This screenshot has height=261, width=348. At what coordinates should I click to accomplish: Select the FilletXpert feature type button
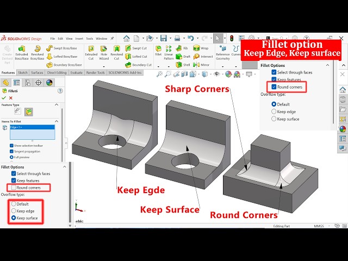point(17,111)
